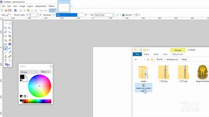Select the Paintbrush tool

coord(6,48)
